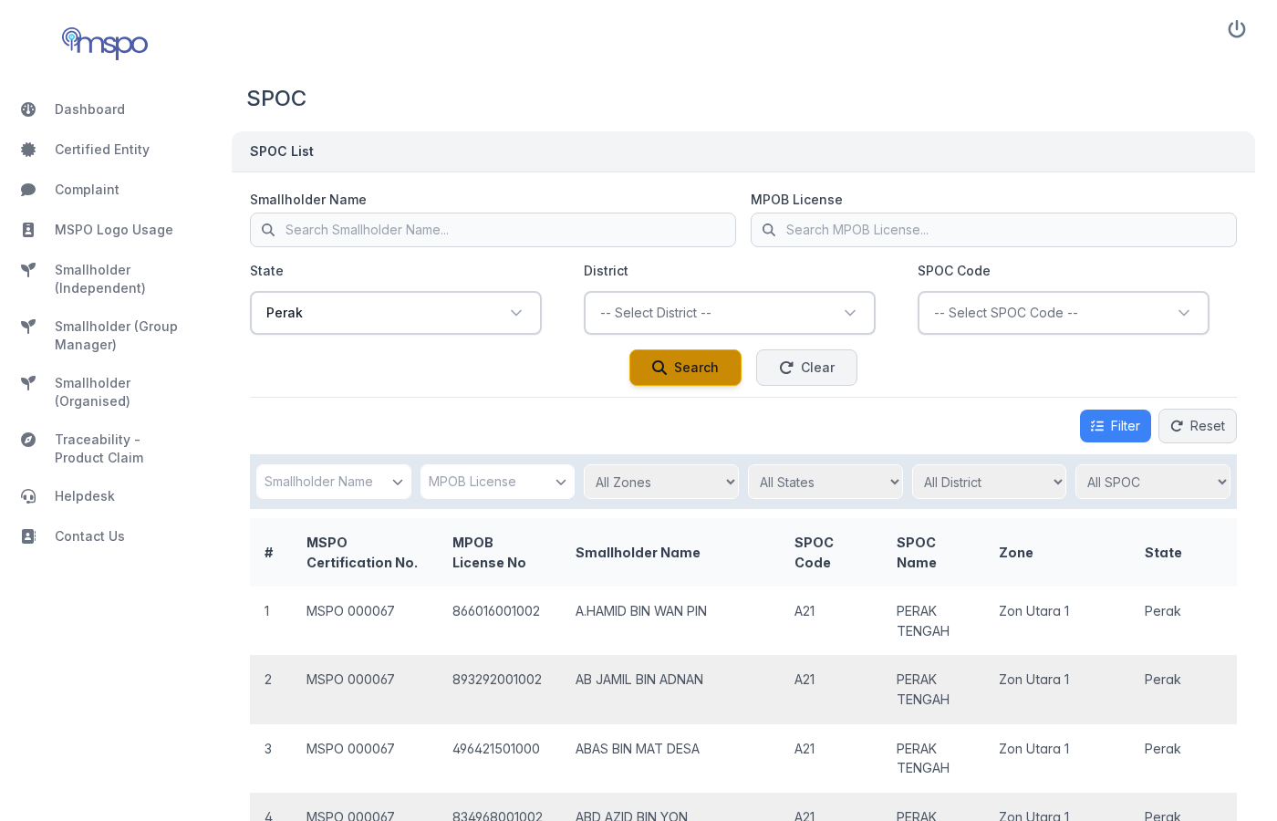The height and width of the screenshot is (821, 1277).
Task: Open the State dropdown showing Perak
Action: [x=396, y=313]
